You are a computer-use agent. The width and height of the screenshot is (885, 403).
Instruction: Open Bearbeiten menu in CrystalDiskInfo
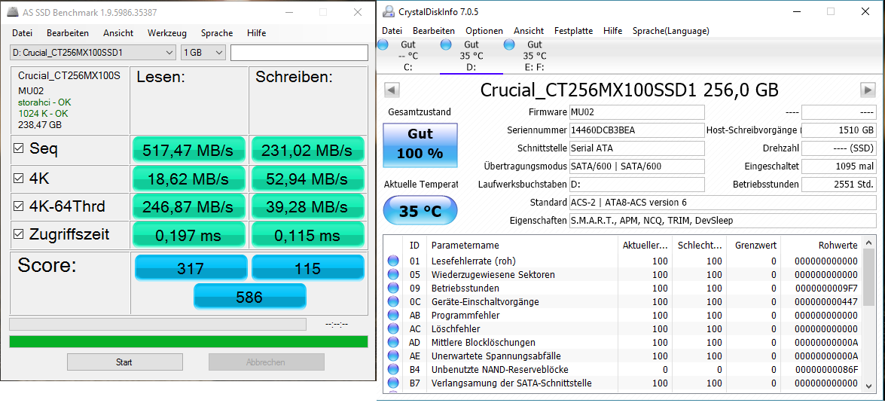tap(434, 30)
